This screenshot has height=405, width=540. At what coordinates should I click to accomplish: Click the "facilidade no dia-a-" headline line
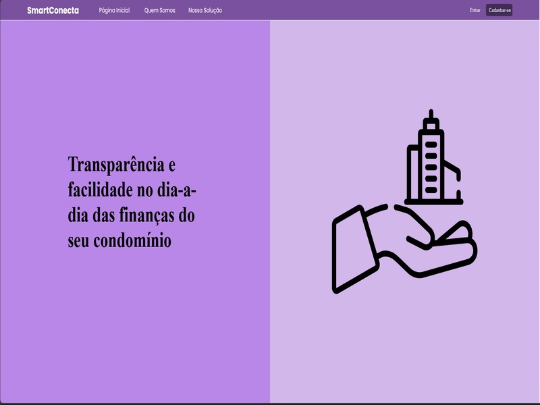(132, 190)
